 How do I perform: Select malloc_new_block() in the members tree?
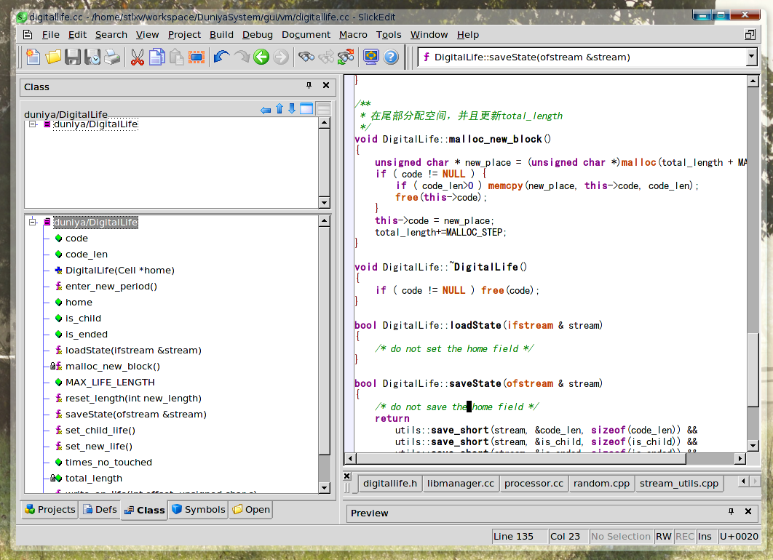[x=113, y=367]
